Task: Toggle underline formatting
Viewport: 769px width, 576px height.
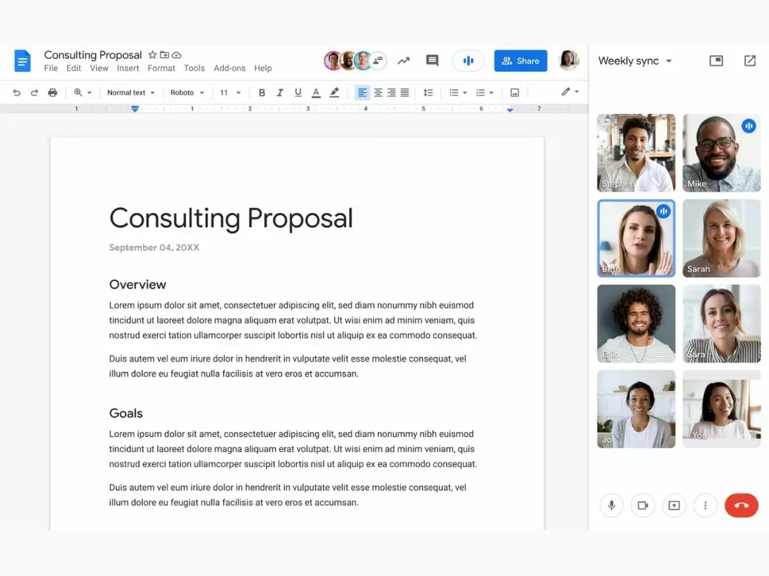Action: coord(298,92)
